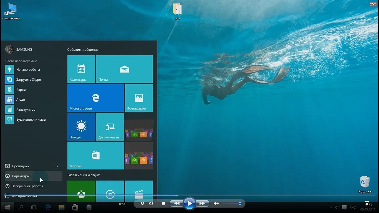Screen dimensions: 379x213
Task: Open the Mail tile (Почта)
Action: click(x=125, y=69)
